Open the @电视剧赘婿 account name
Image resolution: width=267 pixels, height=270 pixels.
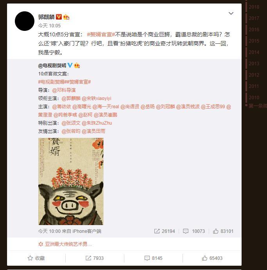coord(52,65)
